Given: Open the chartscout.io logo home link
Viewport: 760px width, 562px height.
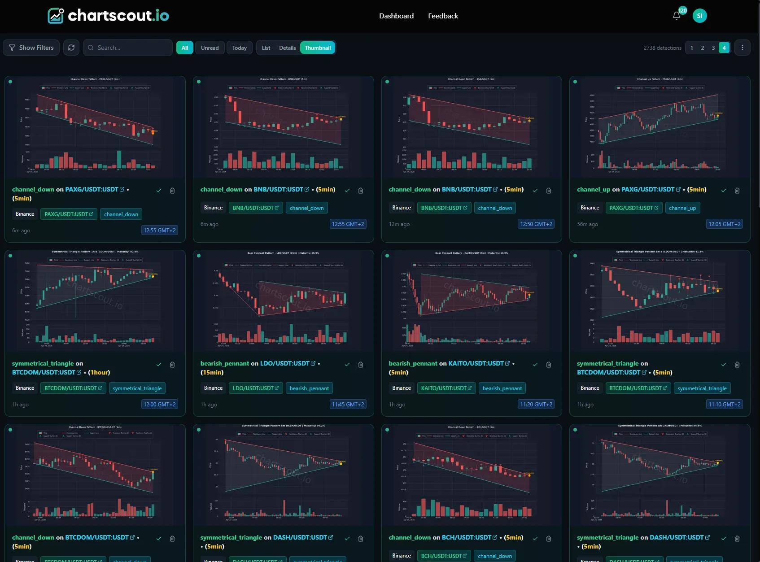Looking at the screenshot, I should (108, 16).
